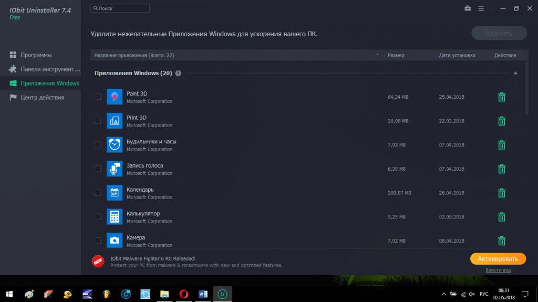Open the notification center icon
538x302 pixels.
[525, 294]
